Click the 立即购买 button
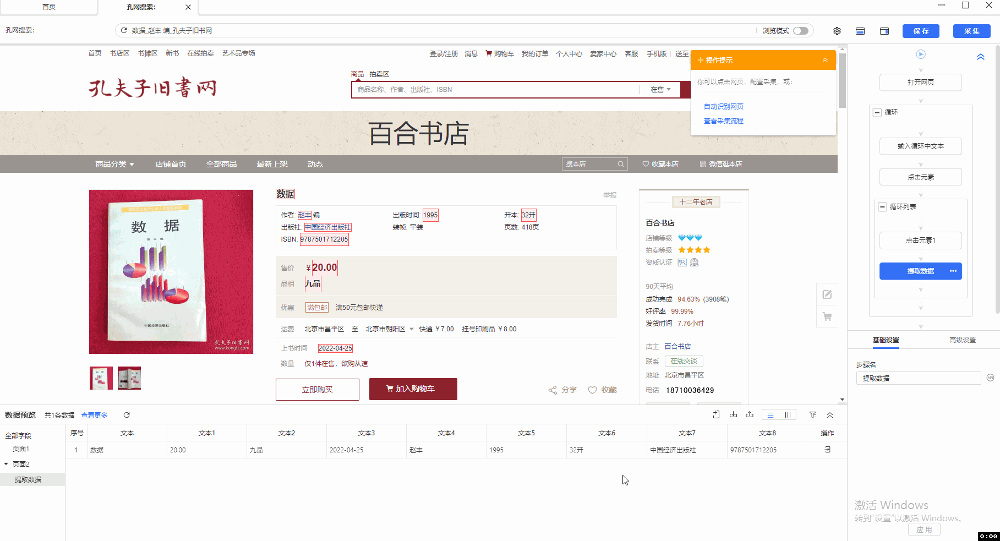 coord(318,390)
